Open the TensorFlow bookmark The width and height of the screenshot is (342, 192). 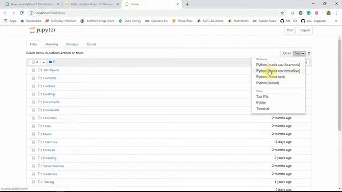coord(182,21)
